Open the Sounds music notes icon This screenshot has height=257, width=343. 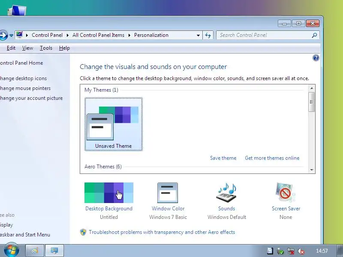pyautogui.click(x=226, y=193)
